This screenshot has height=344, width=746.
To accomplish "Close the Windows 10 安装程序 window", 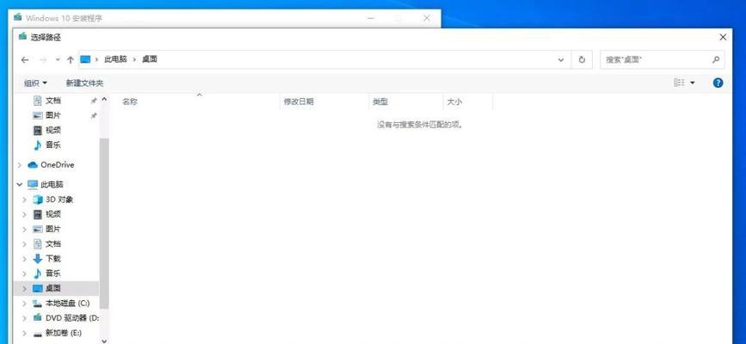I will 426,18.
